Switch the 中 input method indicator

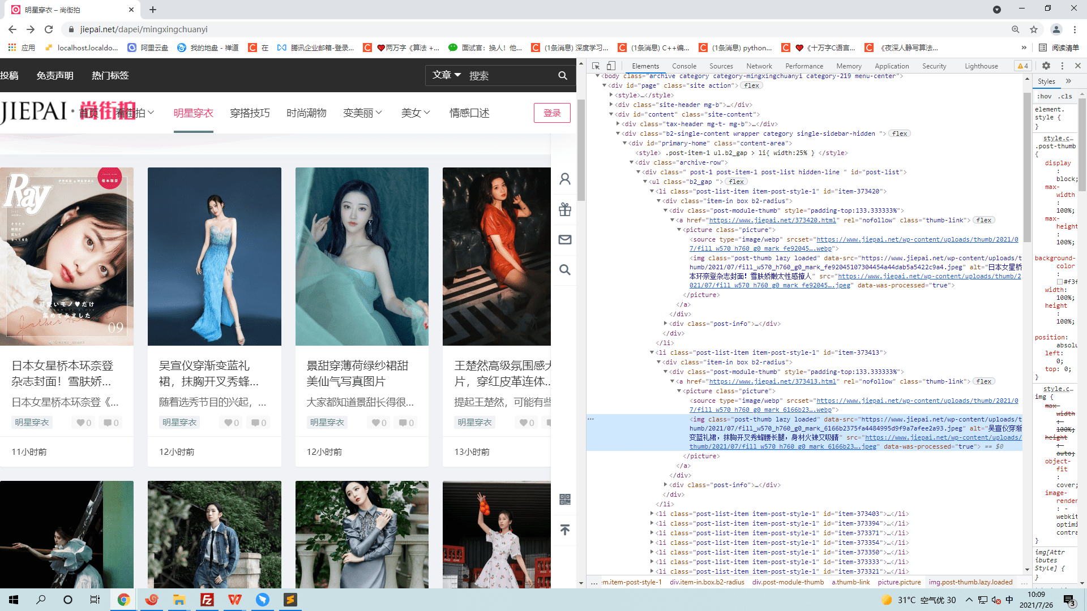(x=1009, y=600)
